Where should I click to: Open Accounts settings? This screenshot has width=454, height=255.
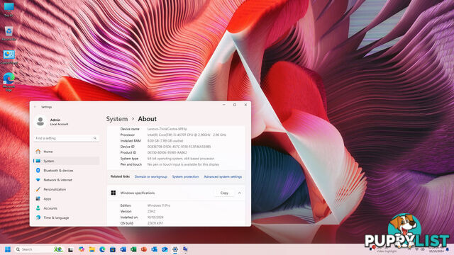point(66,208)
